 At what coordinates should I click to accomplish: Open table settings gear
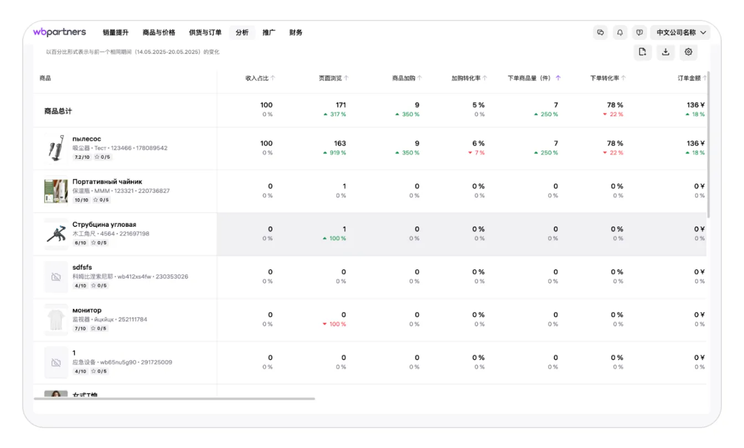tap(689, 52)
